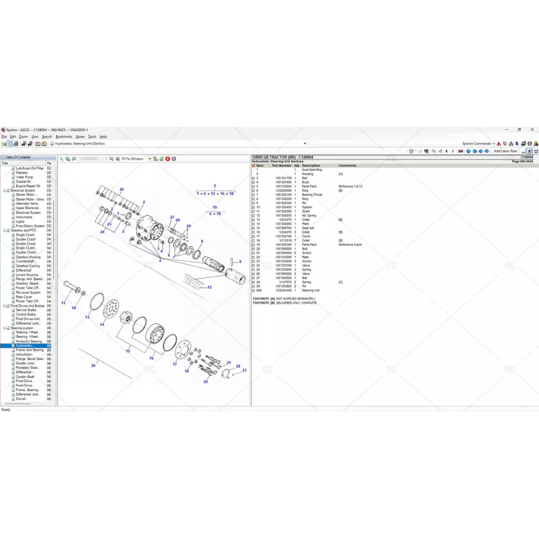
Task: Select Cardan Shaft in the contents tree
Action: 26,377
